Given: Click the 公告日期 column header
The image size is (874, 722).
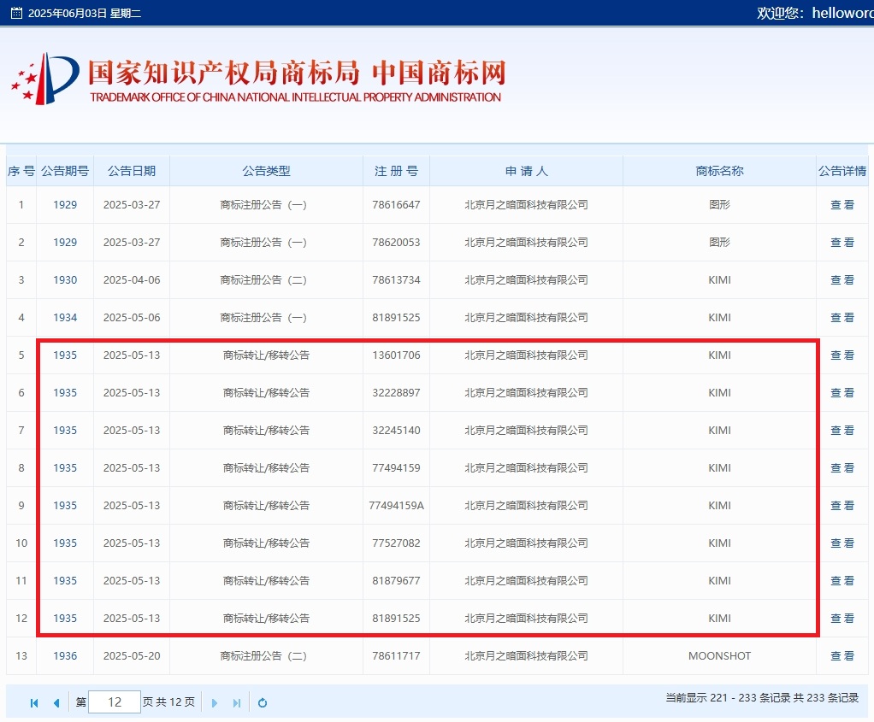Looking at the screenshot, I should [132, 171].
